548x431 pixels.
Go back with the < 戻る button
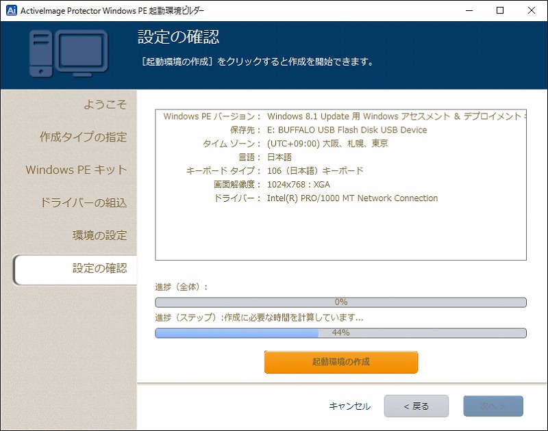pos(416,406)
